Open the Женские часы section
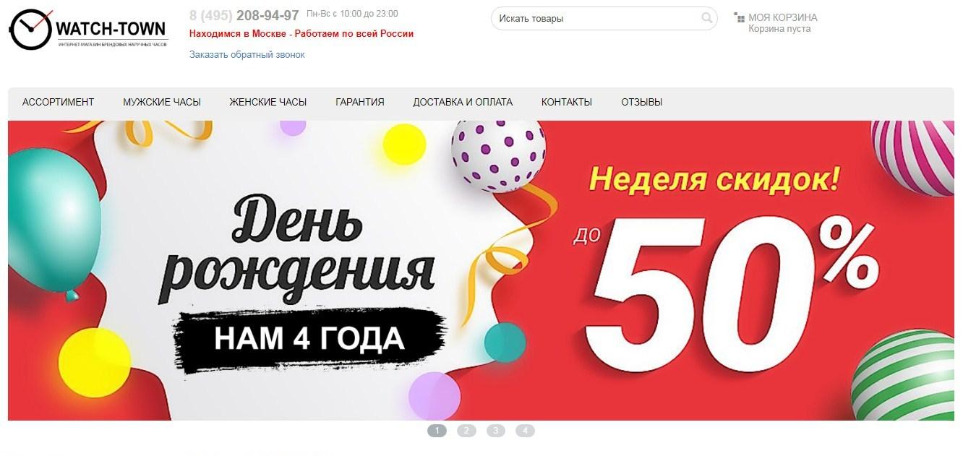This screenshot has height=456, width=963. coord(268,102)
